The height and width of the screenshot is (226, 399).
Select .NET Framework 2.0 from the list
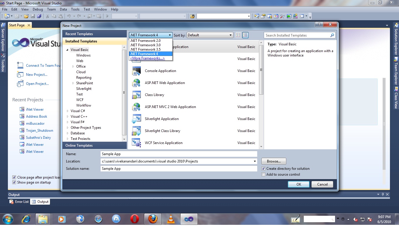click(x=151, y=41)
